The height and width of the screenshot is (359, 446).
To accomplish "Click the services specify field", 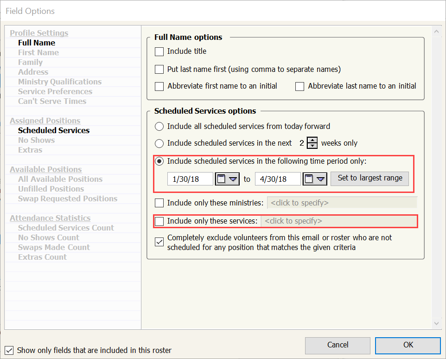I will pyautogui.click(x=338, y=221).
